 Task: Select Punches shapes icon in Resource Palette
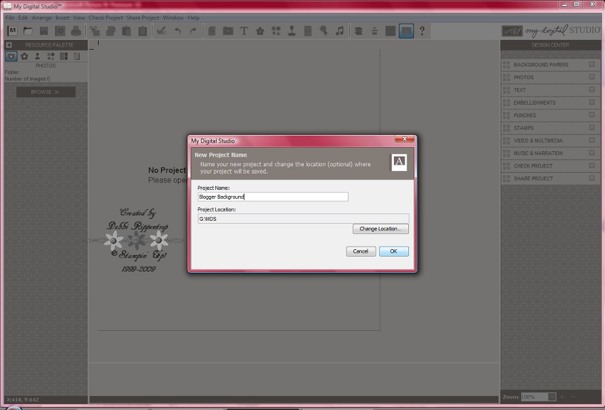pyautogui.click(x=51, y=56)
